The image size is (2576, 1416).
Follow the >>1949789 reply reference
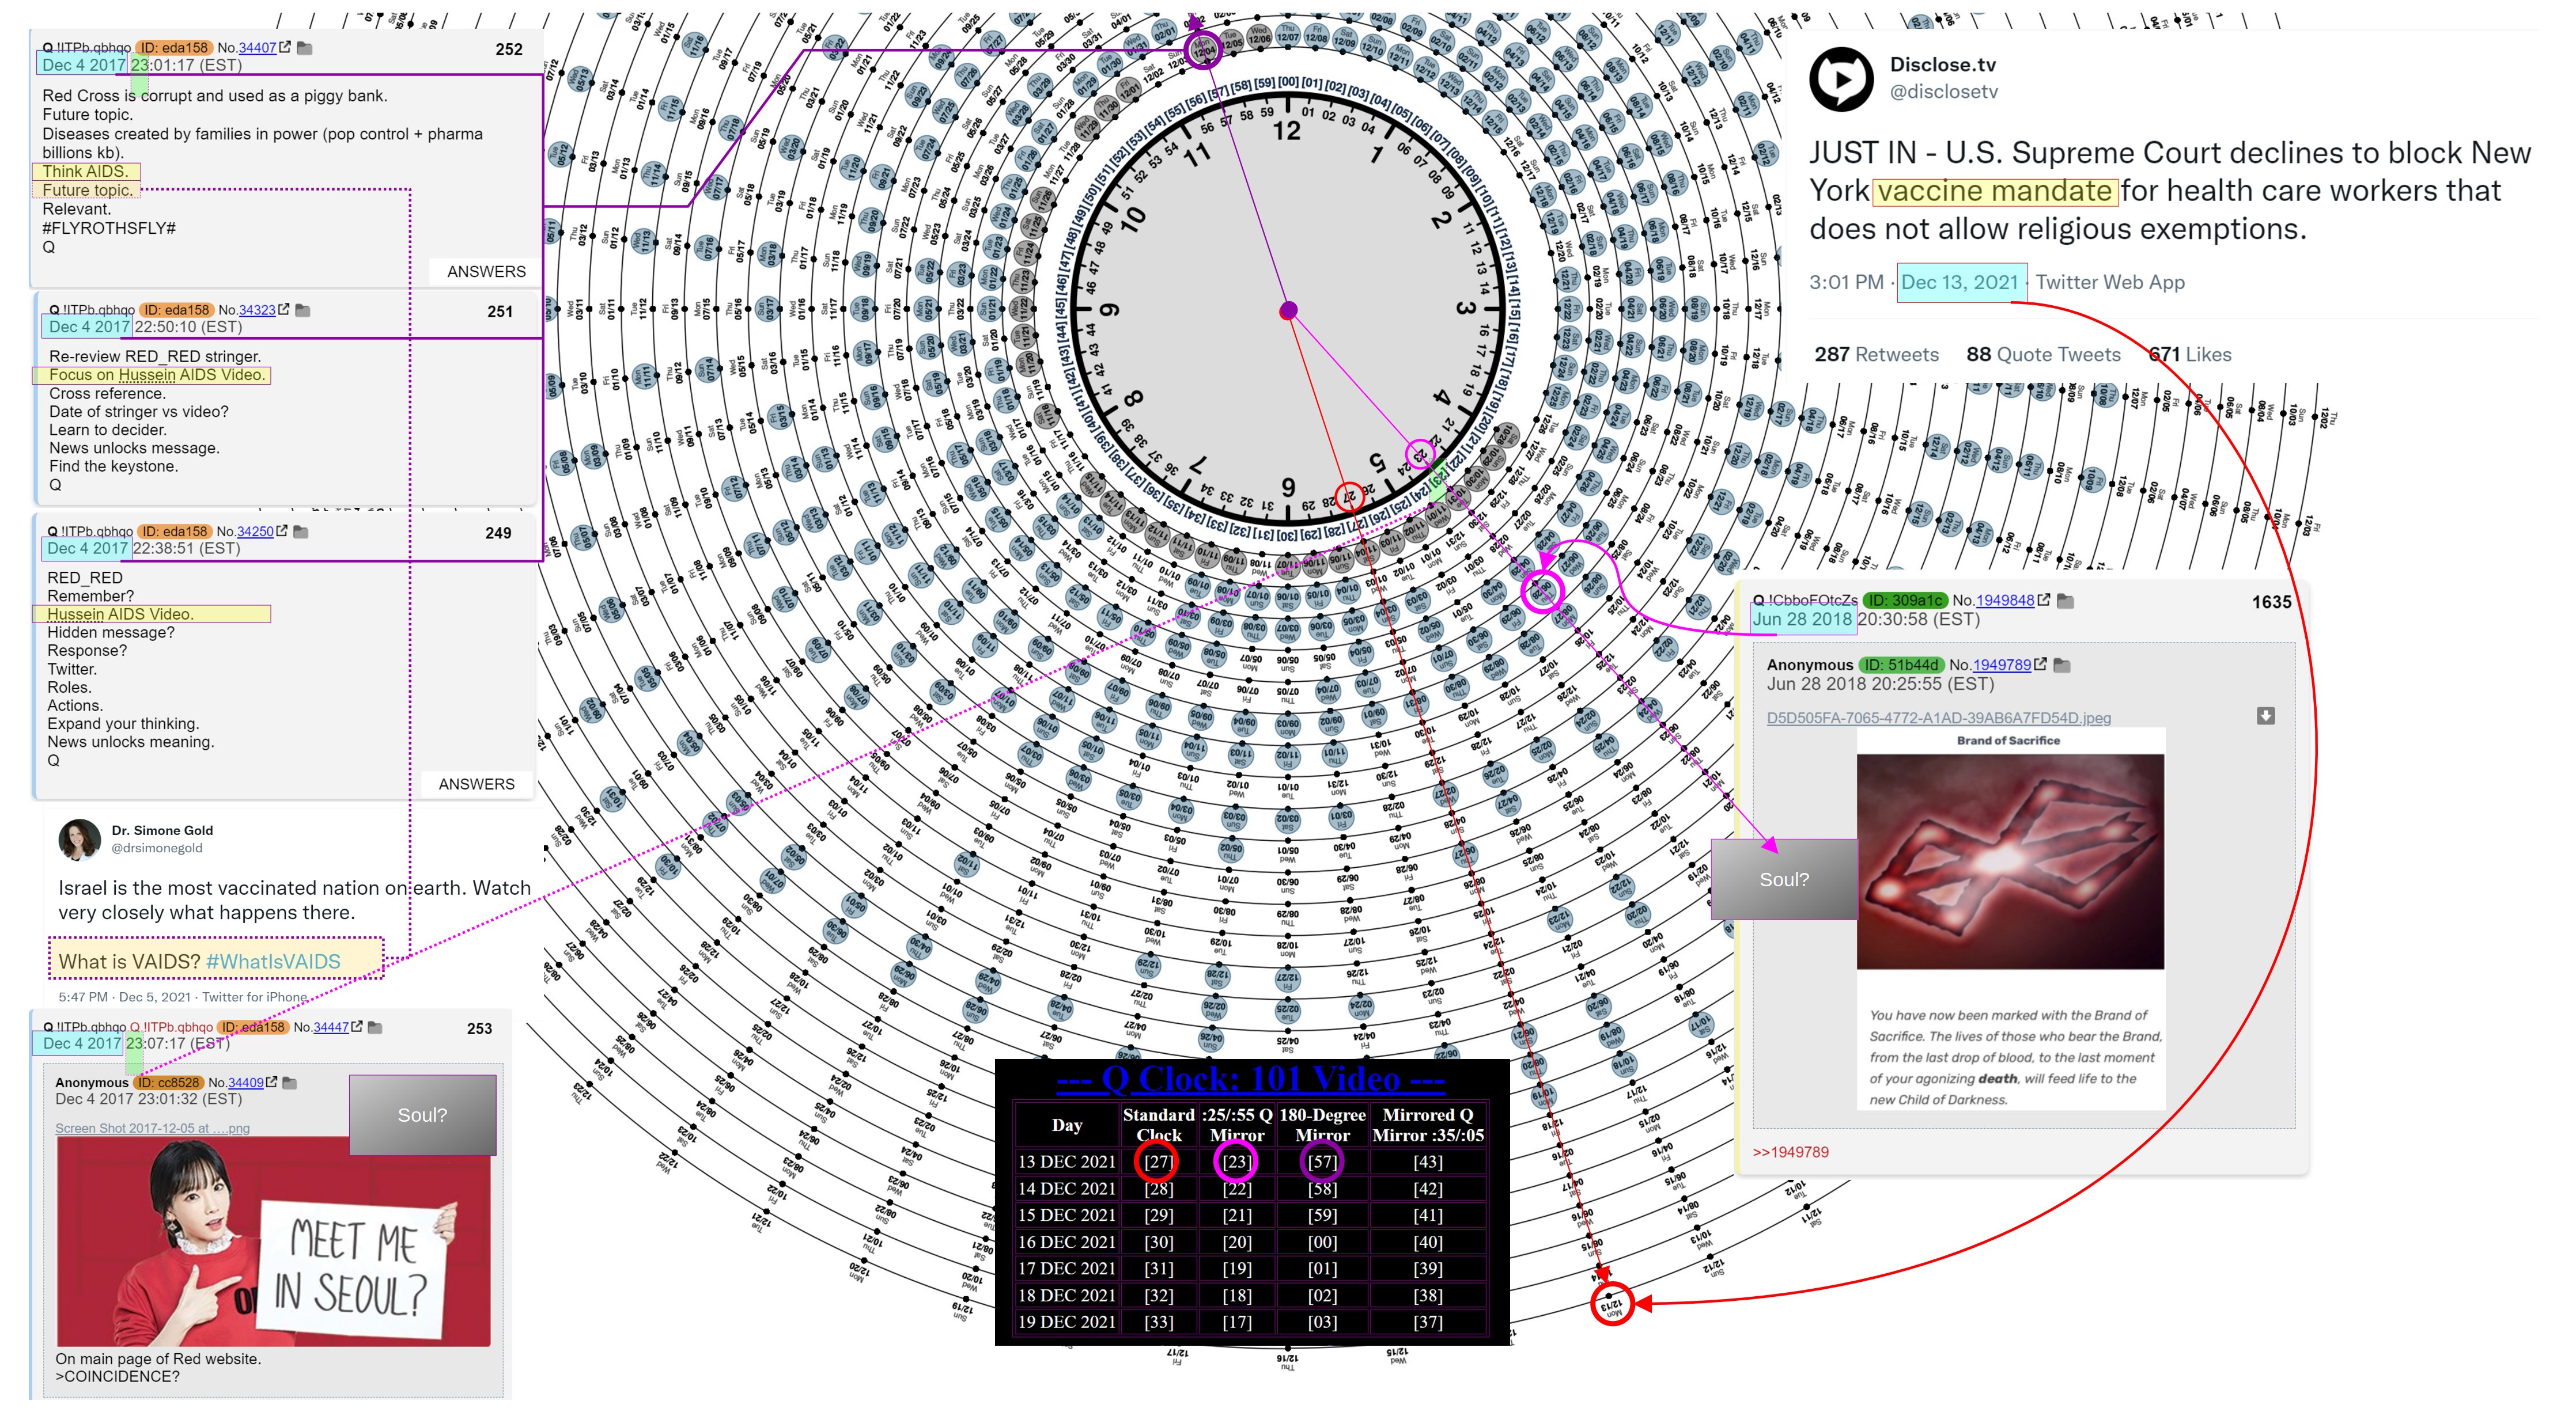(x=1790, y=1151)
